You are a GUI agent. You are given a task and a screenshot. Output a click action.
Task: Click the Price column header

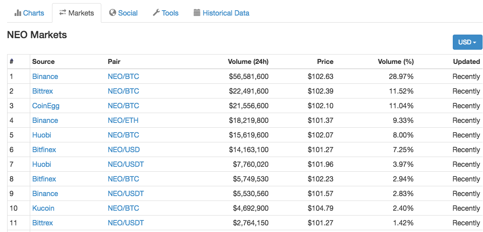point(325,62)
